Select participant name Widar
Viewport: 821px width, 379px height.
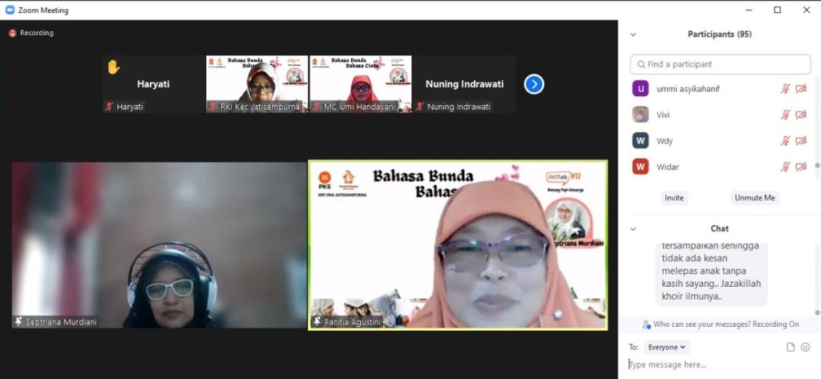666,167
